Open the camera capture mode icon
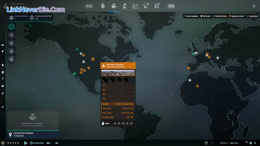 [x=2, y=86]
